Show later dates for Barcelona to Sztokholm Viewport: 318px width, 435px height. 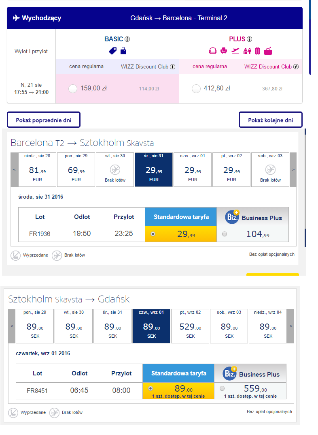(x=293, y=169)
